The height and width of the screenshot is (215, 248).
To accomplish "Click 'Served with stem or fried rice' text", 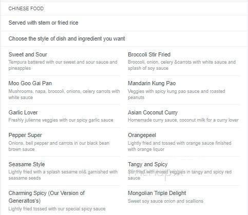I will point(43,23).
